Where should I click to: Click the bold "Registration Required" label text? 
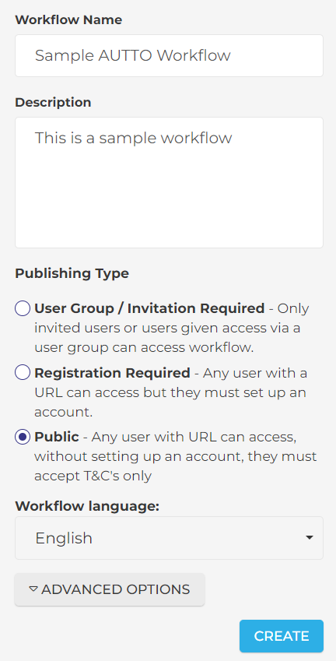pyautogui.click(x=113, y=373)
